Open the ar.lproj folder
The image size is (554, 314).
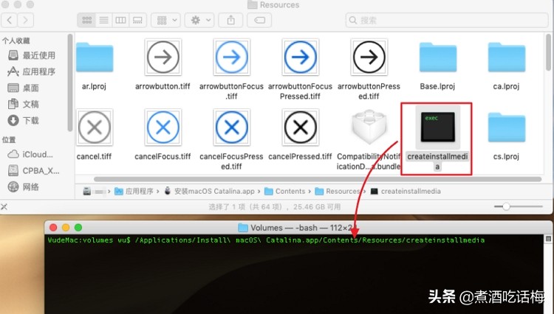coord(95,57)
